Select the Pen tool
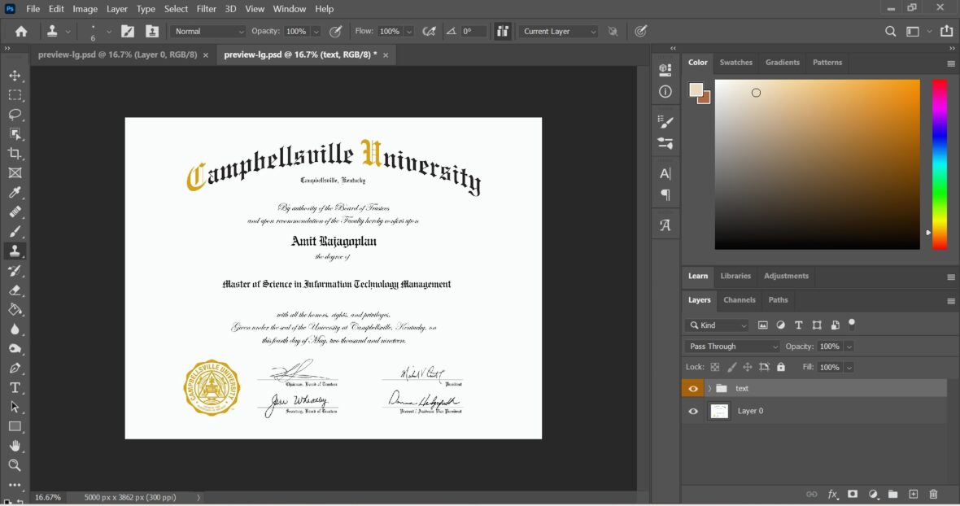Image resolution: width=960 pixels, height=506 pixels. (15, 368)
